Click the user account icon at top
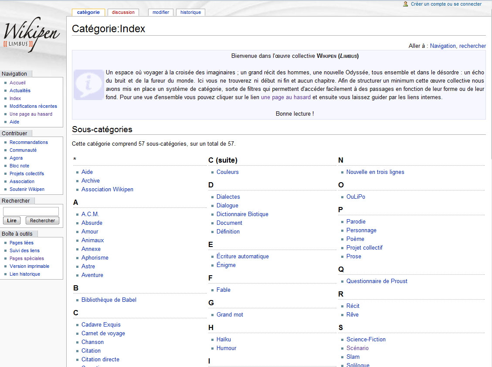Viewport: 492px width, 367px height. point(405,4)
